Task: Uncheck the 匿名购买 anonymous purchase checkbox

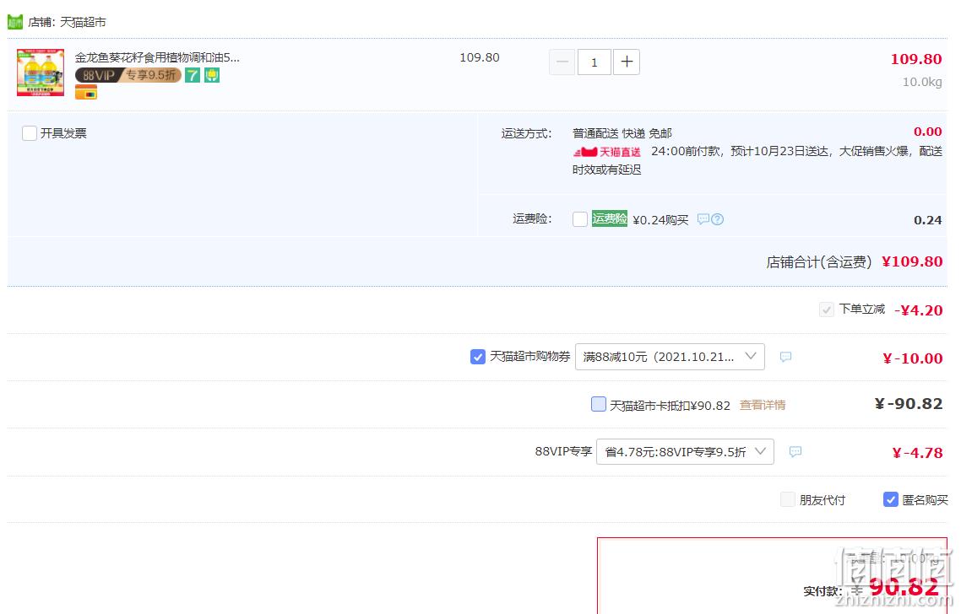Action: coord(891,499)
